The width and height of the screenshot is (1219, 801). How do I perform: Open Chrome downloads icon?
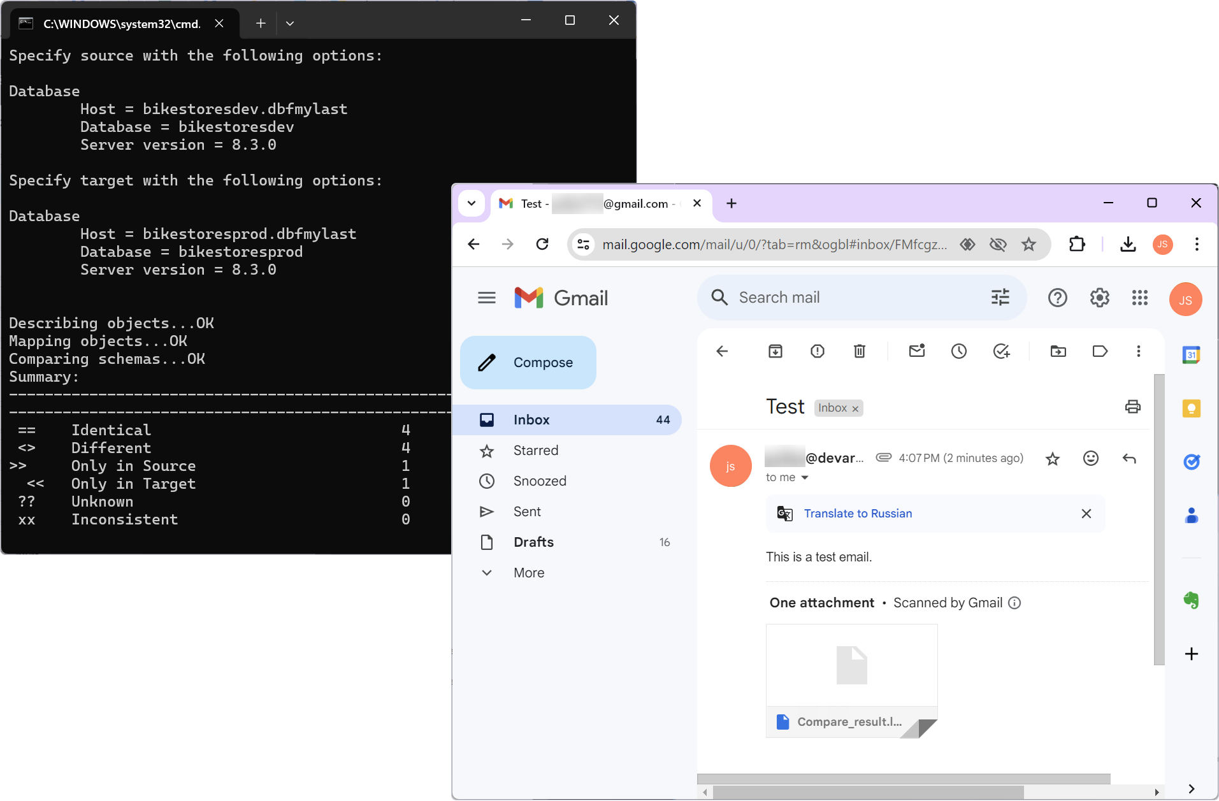pos(1129,244)
